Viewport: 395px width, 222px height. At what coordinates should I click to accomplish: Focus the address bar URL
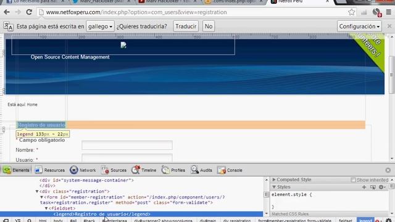tap(136, 12)
